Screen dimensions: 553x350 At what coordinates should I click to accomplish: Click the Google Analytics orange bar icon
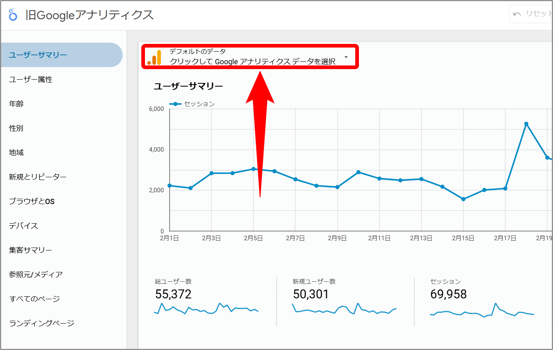point(154,57)
